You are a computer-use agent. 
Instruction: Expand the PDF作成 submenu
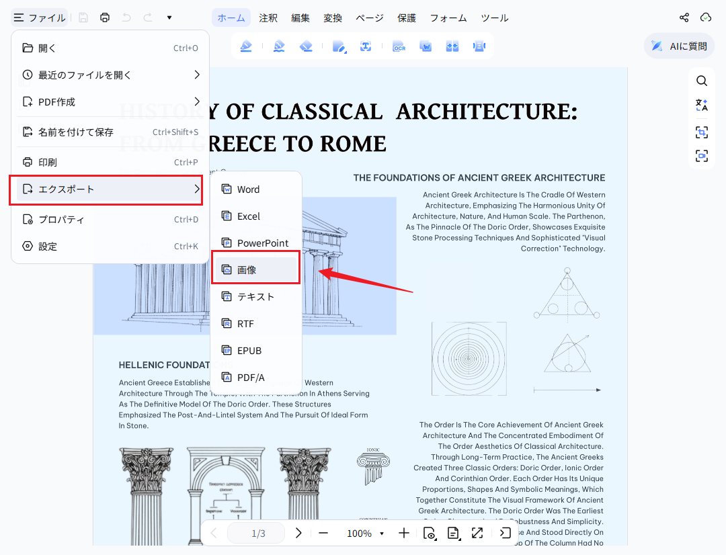[110, 101]
